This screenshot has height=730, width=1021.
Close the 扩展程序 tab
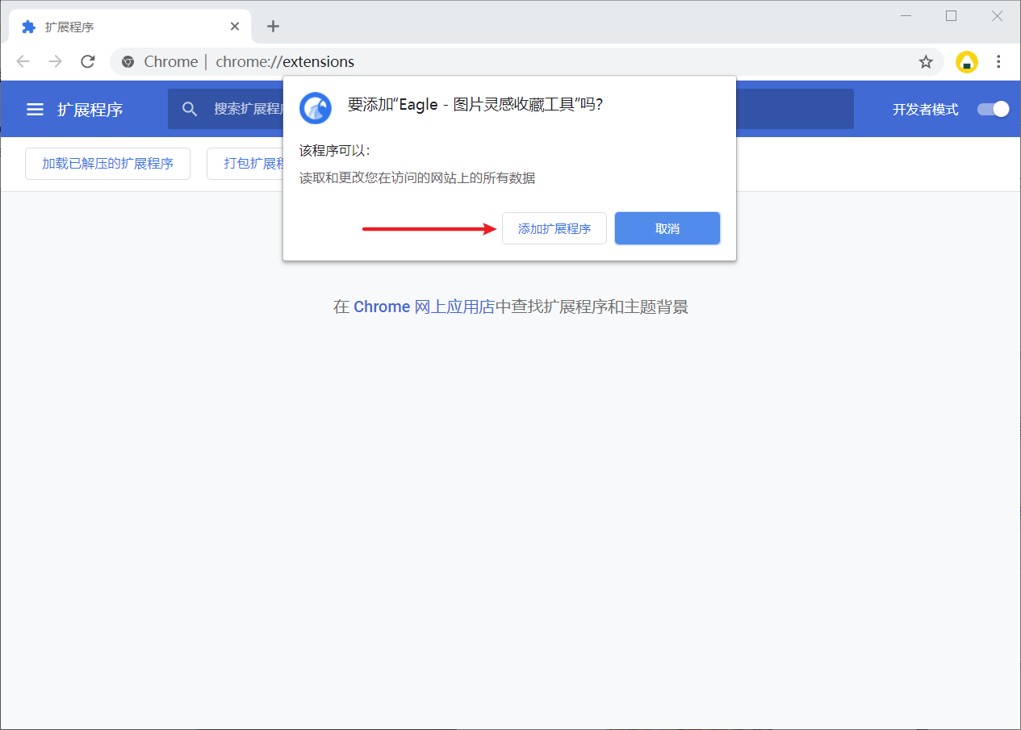click(x=235, y=26)
